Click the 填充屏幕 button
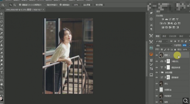The height and width of the screenshot is (104, 190). click(99, 5)
